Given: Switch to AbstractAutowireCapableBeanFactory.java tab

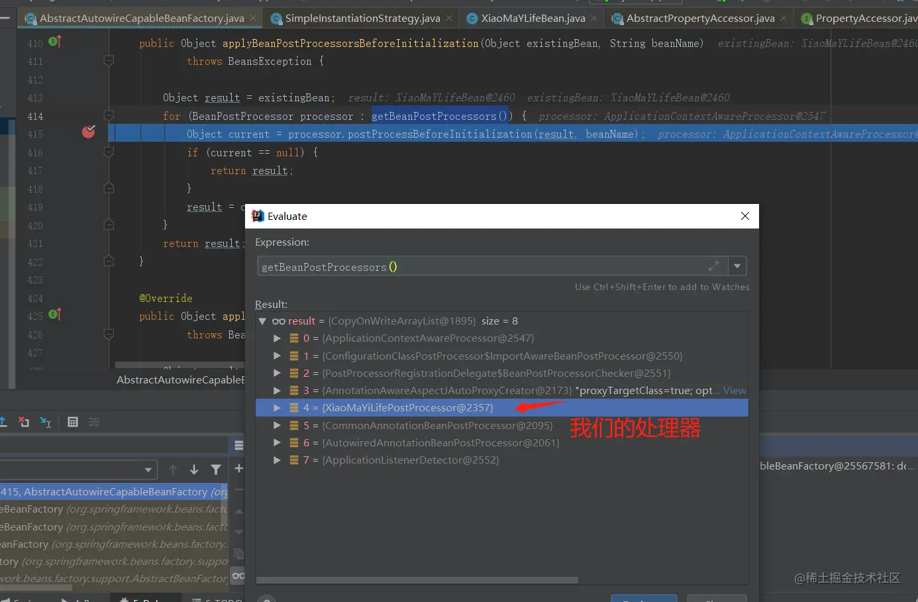Looking at the screenshot, I should point(141,18).
